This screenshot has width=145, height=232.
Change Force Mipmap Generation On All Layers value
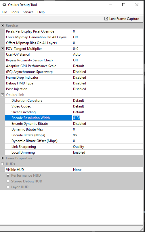[107, 37]
